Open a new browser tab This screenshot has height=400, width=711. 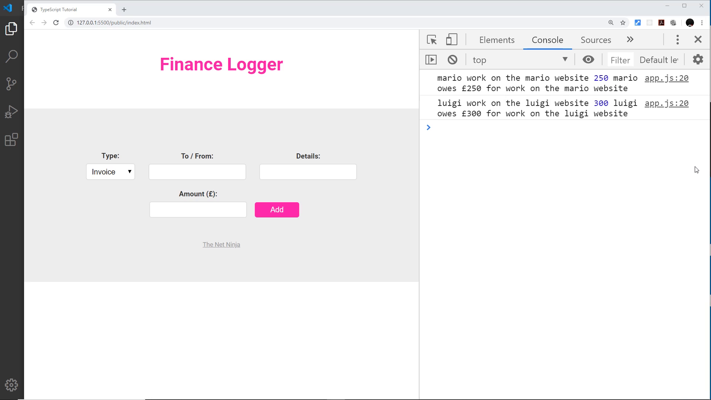pyautogui.click(x=124, y=10)
